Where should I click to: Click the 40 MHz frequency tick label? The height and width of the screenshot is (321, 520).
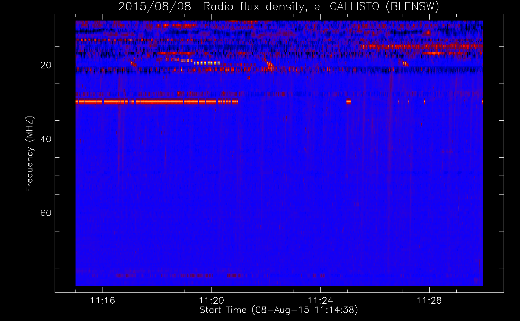point(46,139)
